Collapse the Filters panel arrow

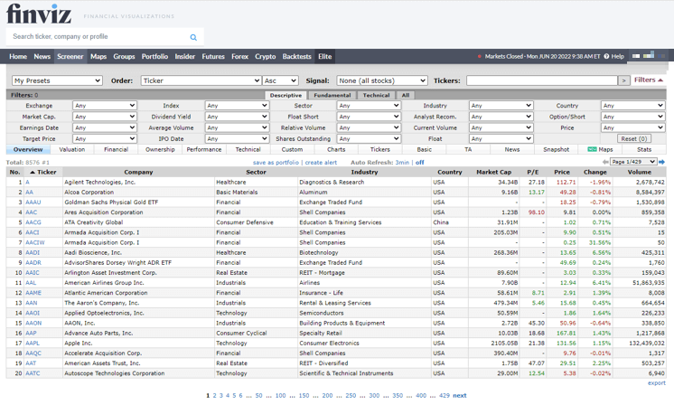tap(660, 80)
